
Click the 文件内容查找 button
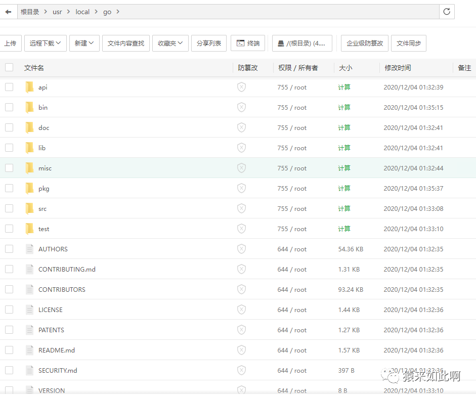[125, 43]
